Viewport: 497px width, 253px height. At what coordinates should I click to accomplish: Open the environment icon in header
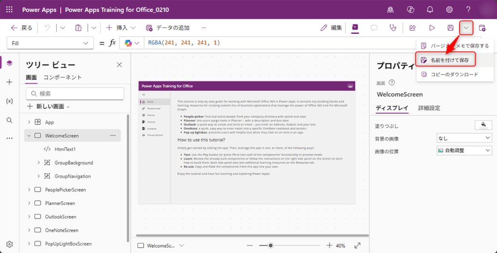[391, 10]
